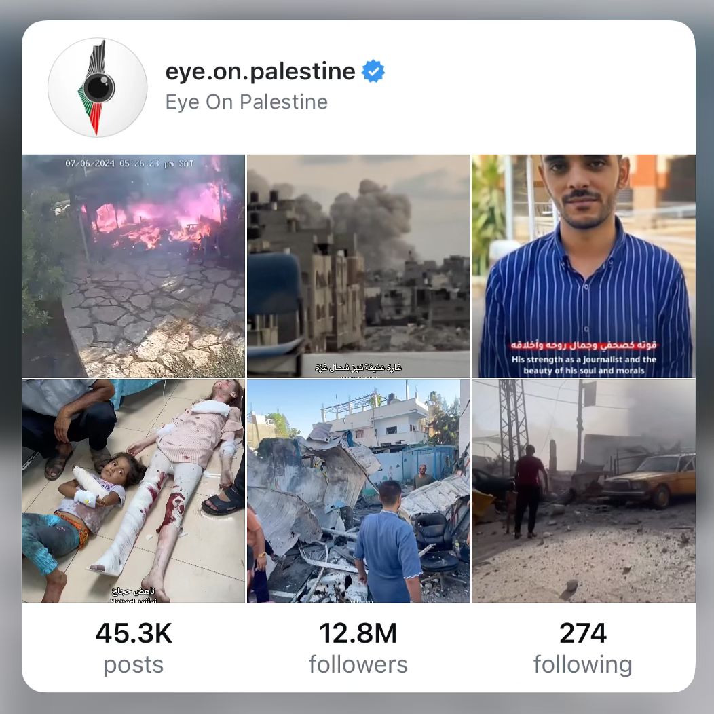
Task: Open the 274 following list
Action: coord(583,647)
